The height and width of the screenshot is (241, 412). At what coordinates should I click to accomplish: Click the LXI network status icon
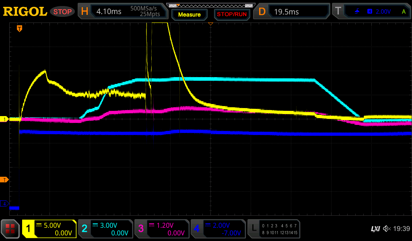pyautogui.click(x=375, y=229)
